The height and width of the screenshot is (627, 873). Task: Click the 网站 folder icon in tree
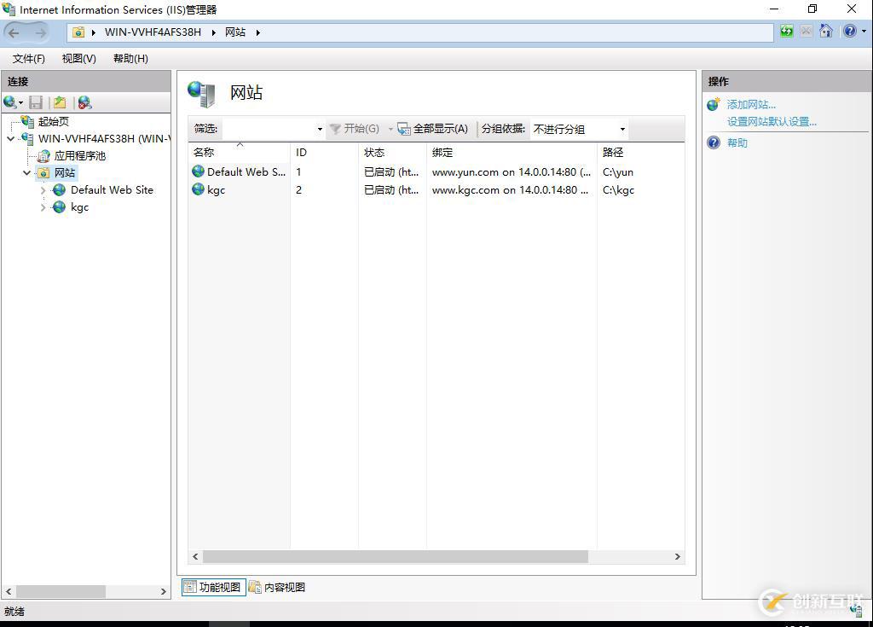pos(43,173)
